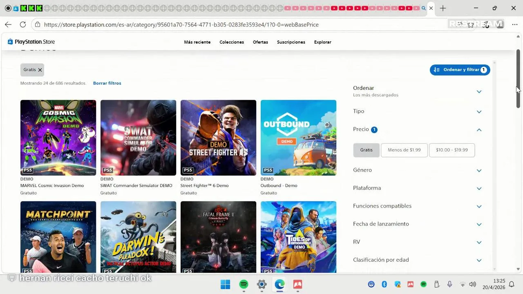Switch to Microsoft Edge in taskbar

[280, 284]
